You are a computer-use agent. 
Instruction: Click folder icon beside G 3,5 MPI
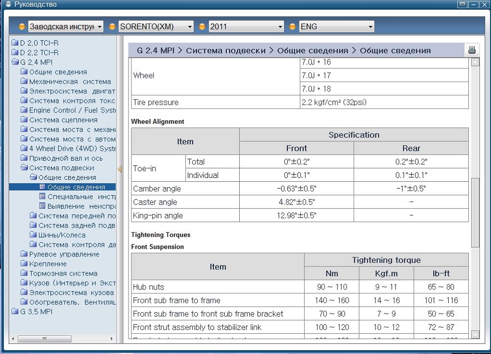15,312
